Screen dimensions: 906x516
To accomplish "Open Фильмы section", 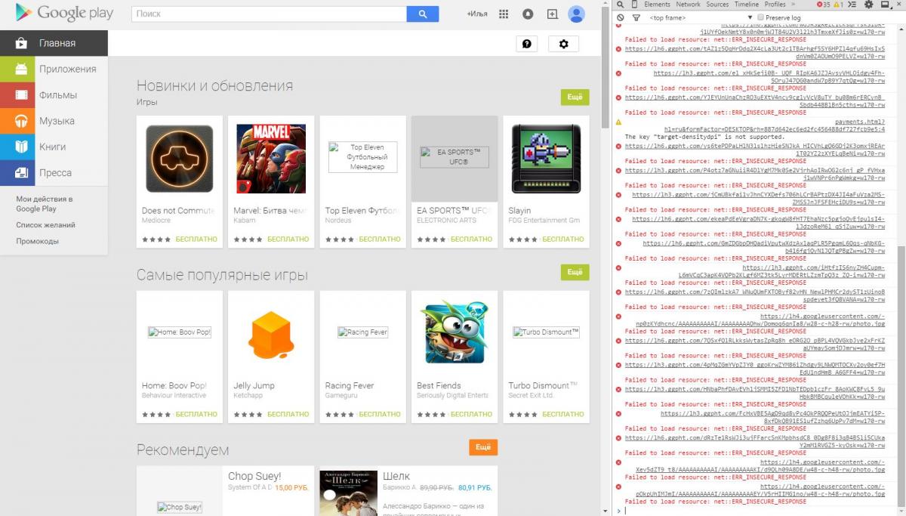I will point(54,95).
